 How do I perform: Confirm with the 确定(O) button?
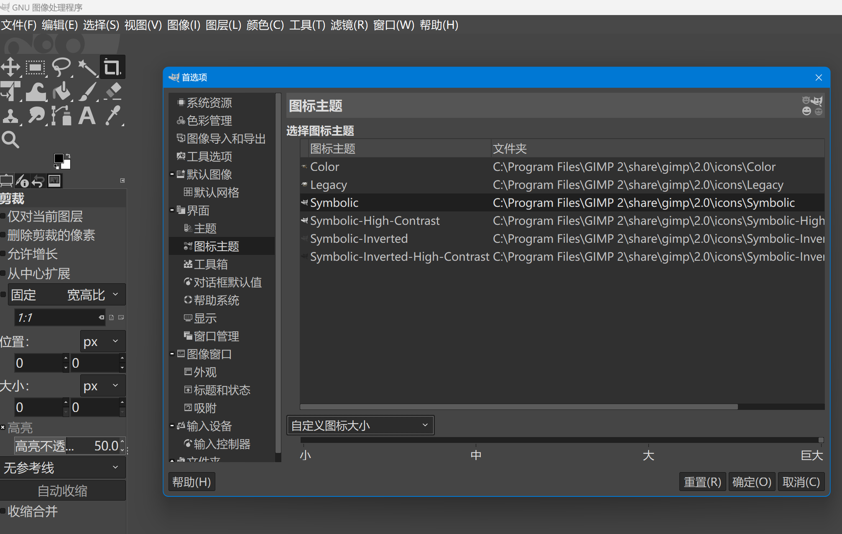tap(752, 482)
